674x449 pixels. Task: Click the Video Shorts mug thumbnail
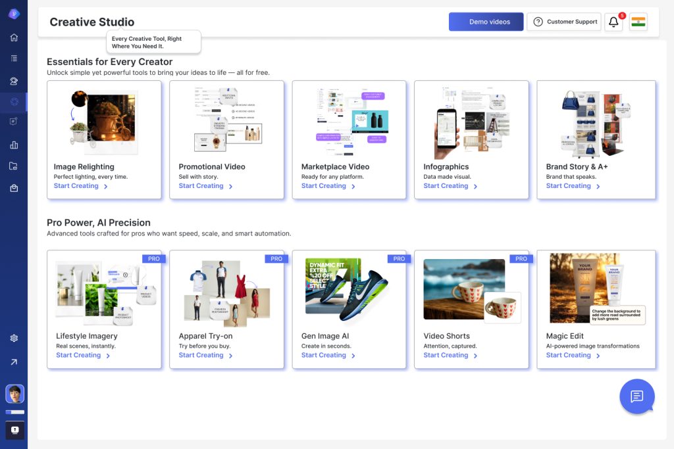point(471,289)
